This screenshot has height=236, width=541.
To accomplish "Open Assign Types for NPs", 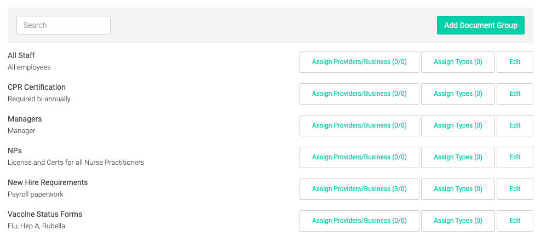I will click(x=458, y=157).
